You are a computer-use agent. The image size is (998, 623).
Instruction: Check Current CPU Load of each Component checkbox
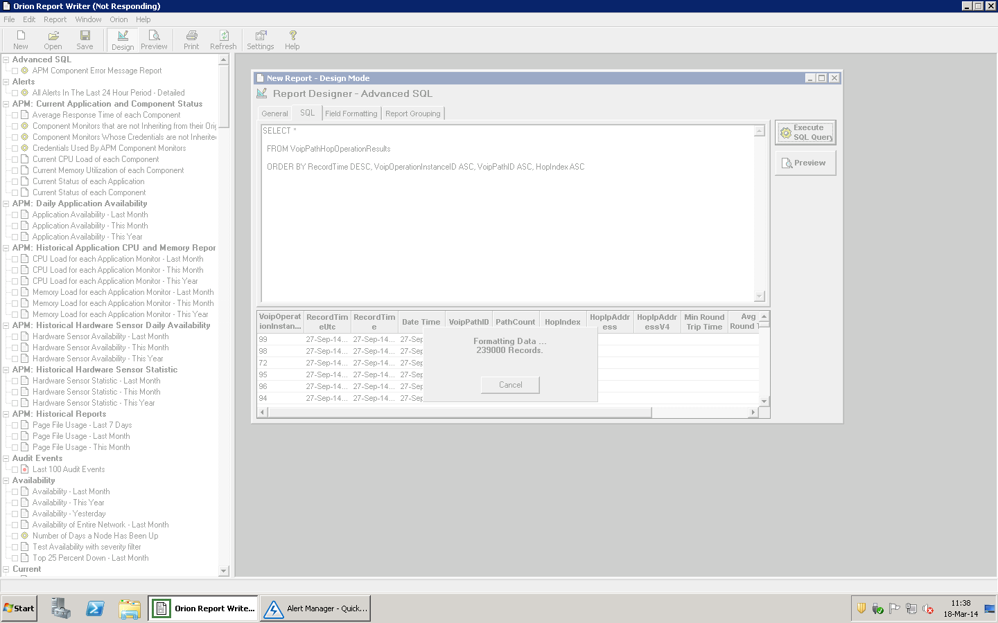point(15,159)
